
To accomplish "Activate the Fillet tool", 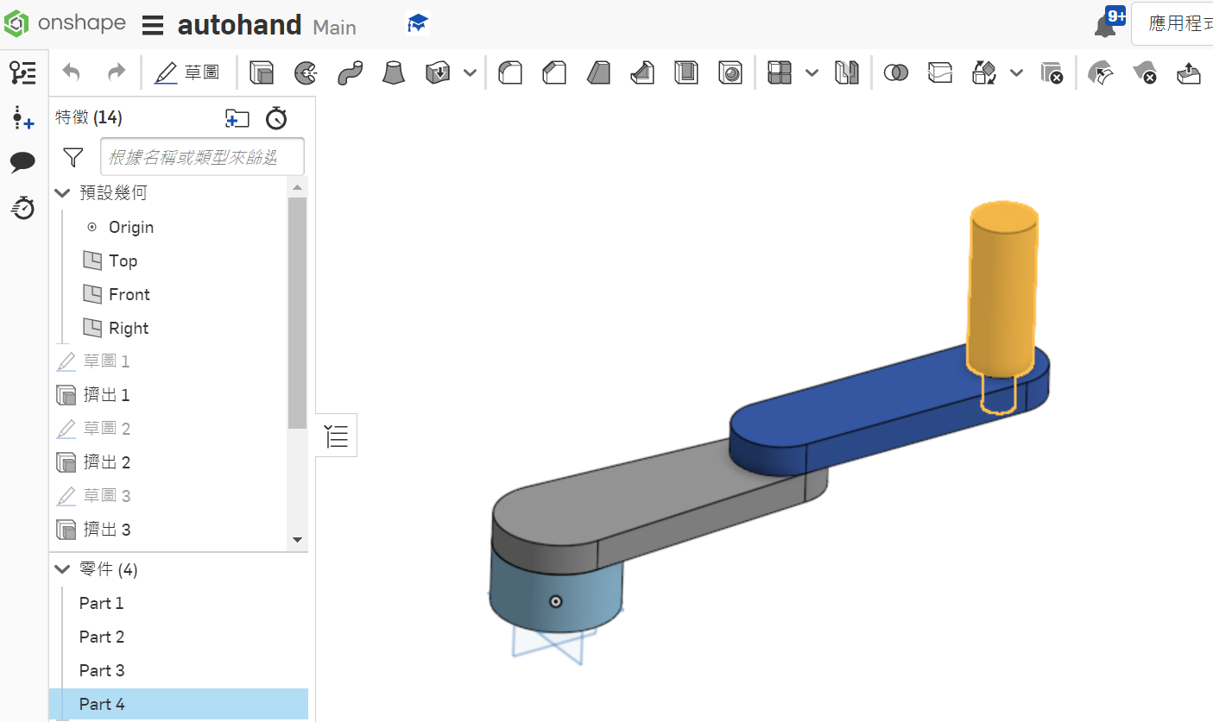I will [511, 73].
